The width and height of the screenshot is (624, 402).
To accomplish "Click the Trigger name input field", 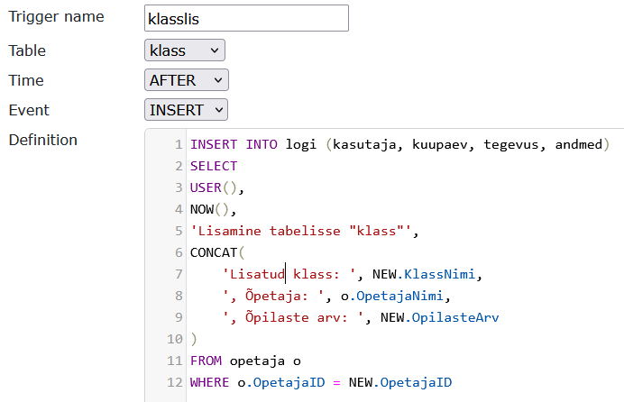I will click(246, 18).
